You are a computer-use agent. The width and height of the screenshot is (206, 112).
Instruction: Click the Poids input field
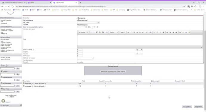[x=80, y=50]
